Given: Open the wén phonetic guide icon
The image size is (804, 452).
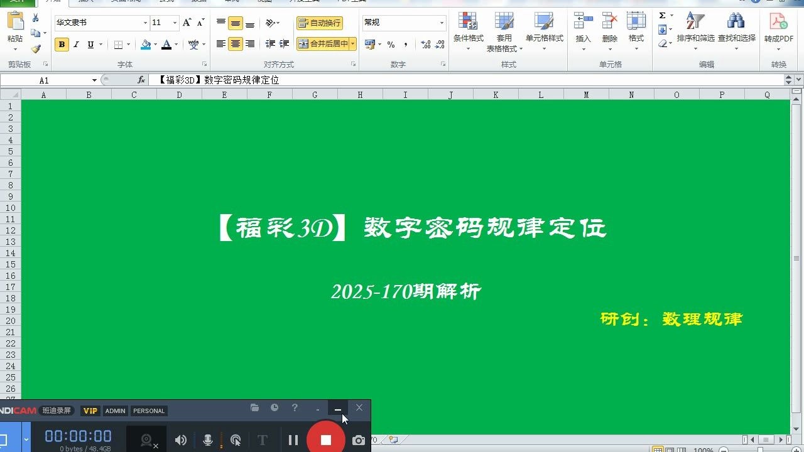Looking at the screenshot, I should coord(193,45).
